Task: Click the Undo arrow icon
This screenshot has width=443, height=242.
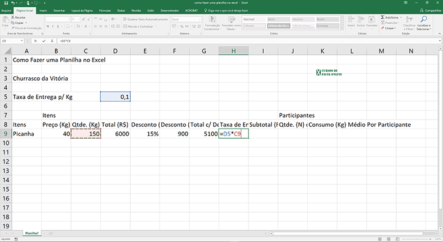Action: (x=14, y=3)
